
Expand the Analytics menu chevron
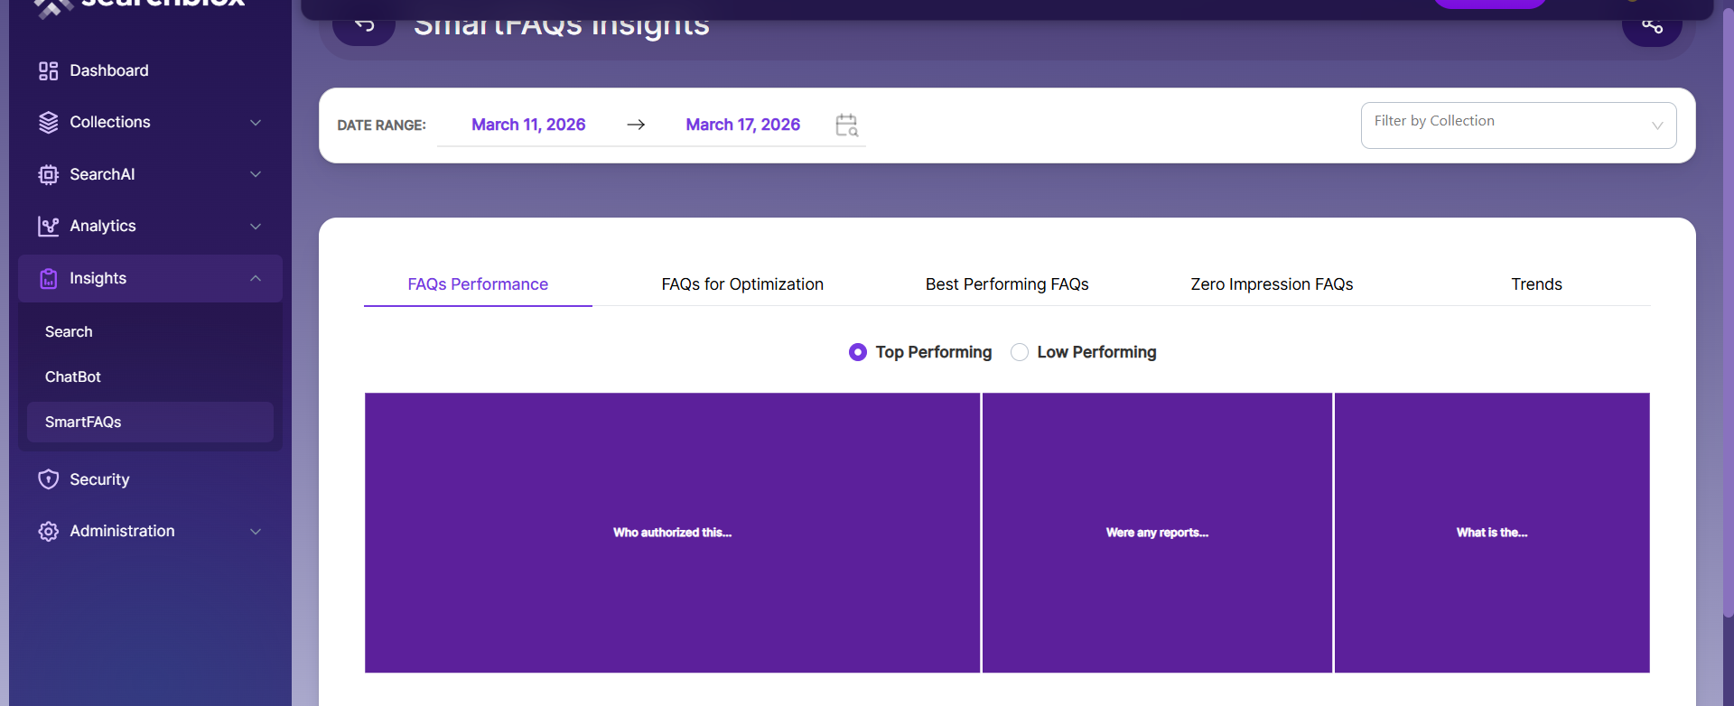pyautogui.click(x=256, y=227)
